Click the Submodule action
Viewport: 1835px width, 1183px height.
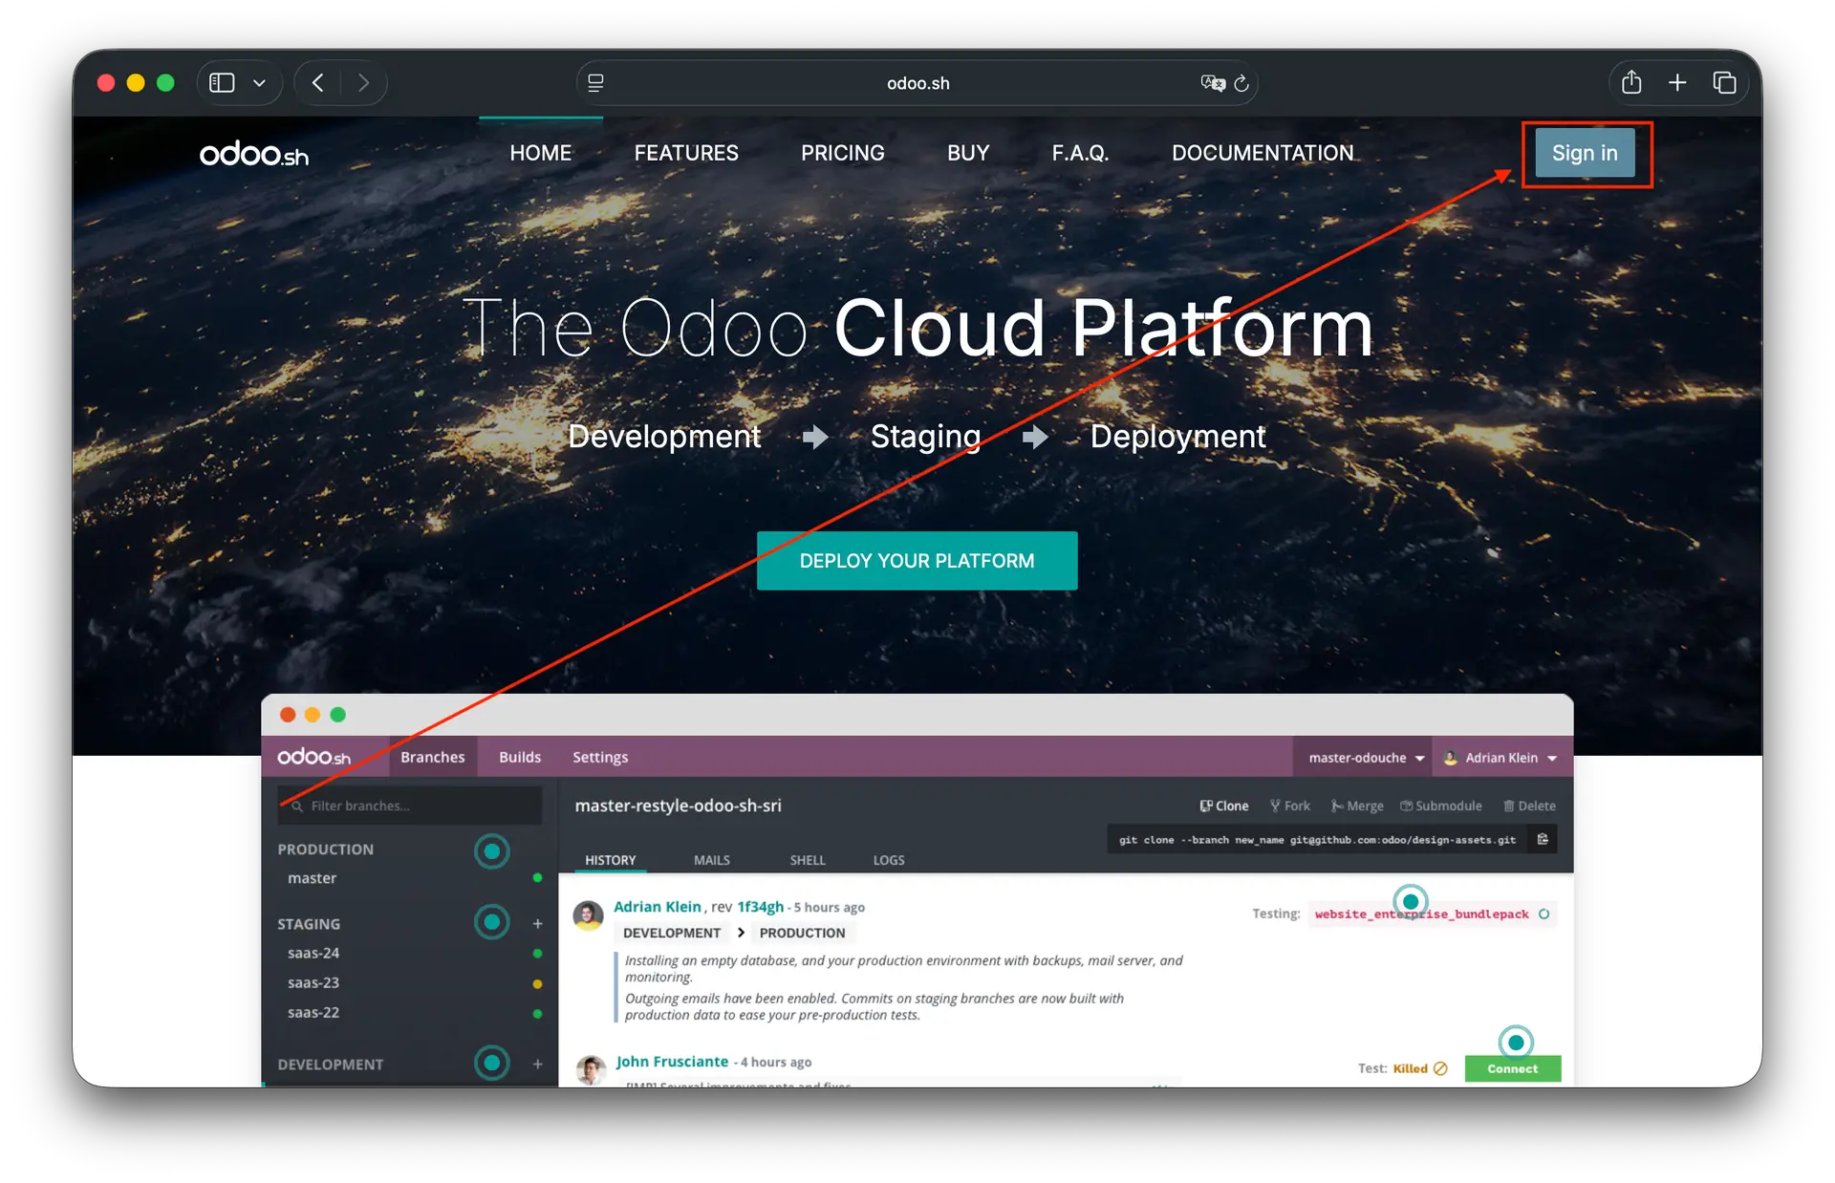[x=1441, y=806]
